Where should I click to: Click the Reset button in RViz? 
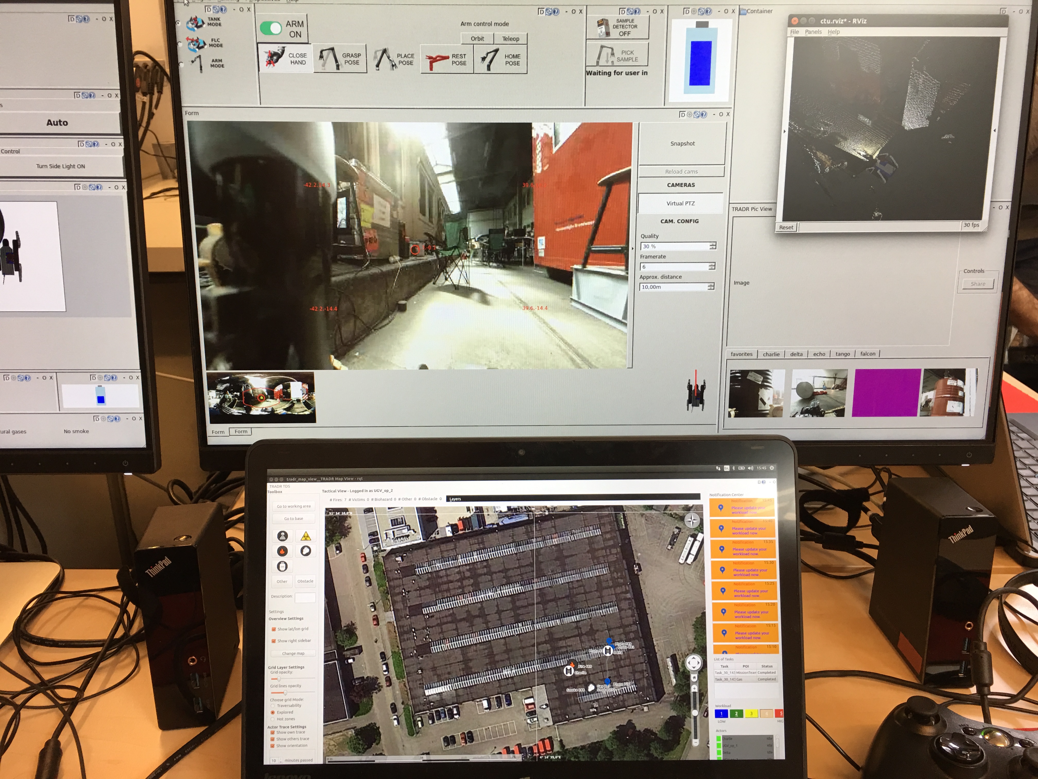click(x=786, y=227)
